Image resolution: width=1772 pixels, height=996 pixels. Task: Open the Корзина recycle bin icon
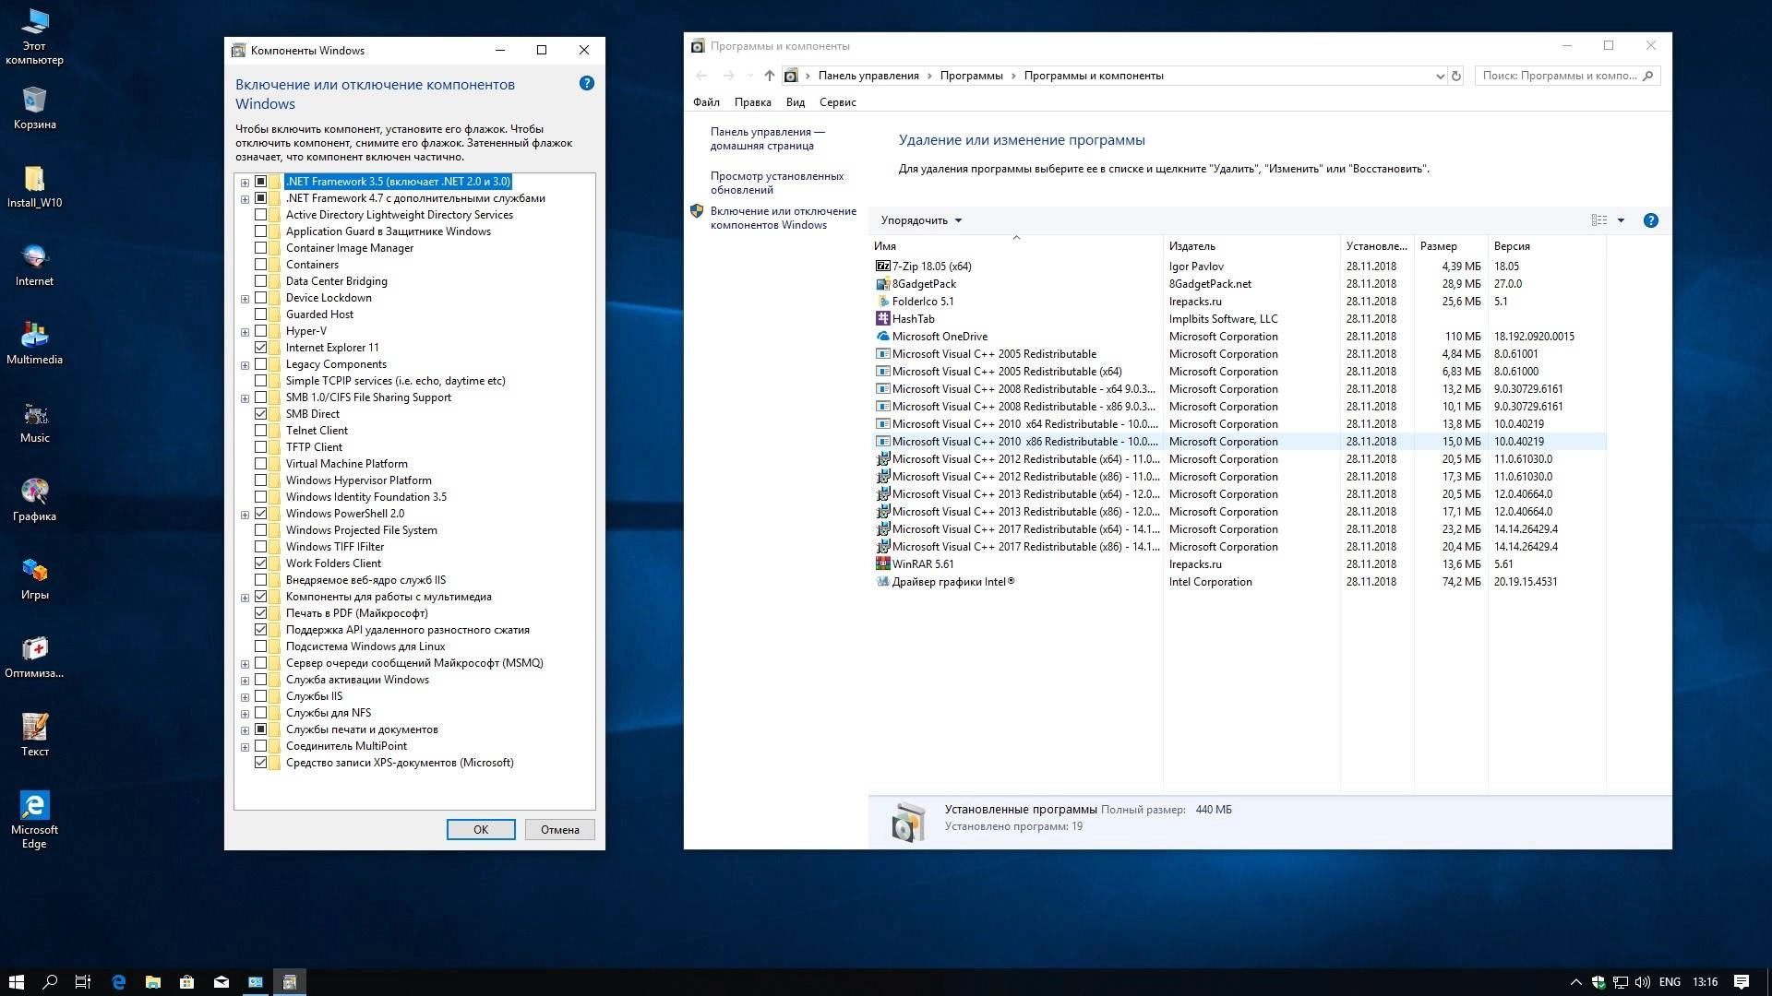click(x=34, y=108)
